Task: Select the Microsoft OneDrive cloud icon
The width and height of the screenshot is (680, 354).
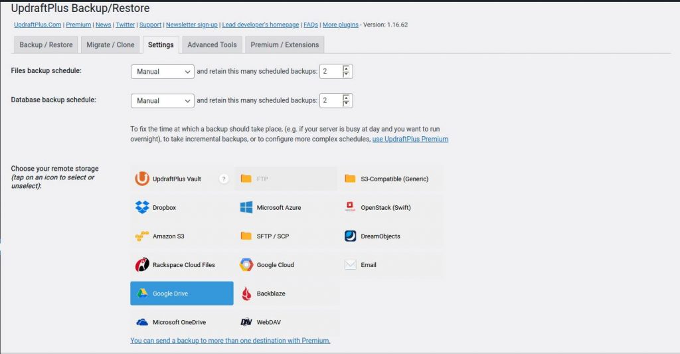Action: (x=142, y=322)
